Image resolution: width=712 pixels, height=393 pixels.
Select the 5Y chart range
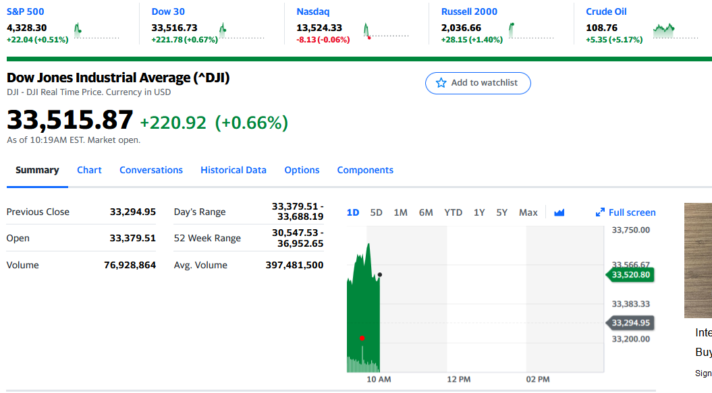(x=501, y=212)
